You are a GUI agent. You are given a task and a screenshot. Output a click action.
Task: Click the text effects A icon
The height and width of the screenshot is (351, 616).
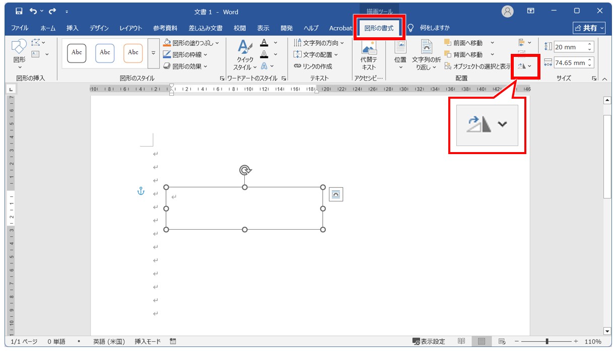[x=264, y=66]
